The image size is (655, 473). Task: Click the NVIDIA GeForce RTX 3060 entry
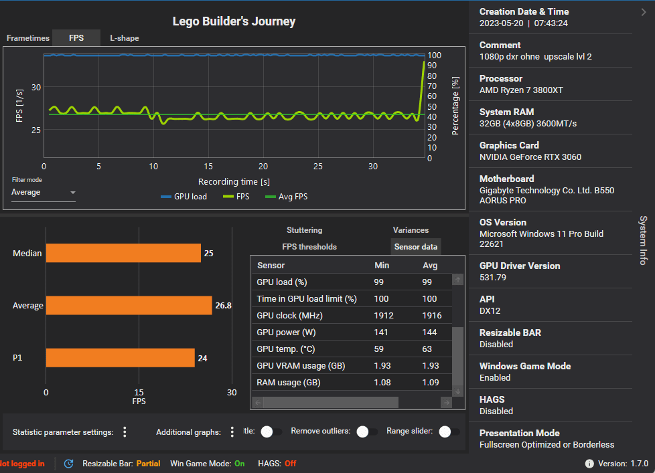pyautogui.click(x=530, y=157)
